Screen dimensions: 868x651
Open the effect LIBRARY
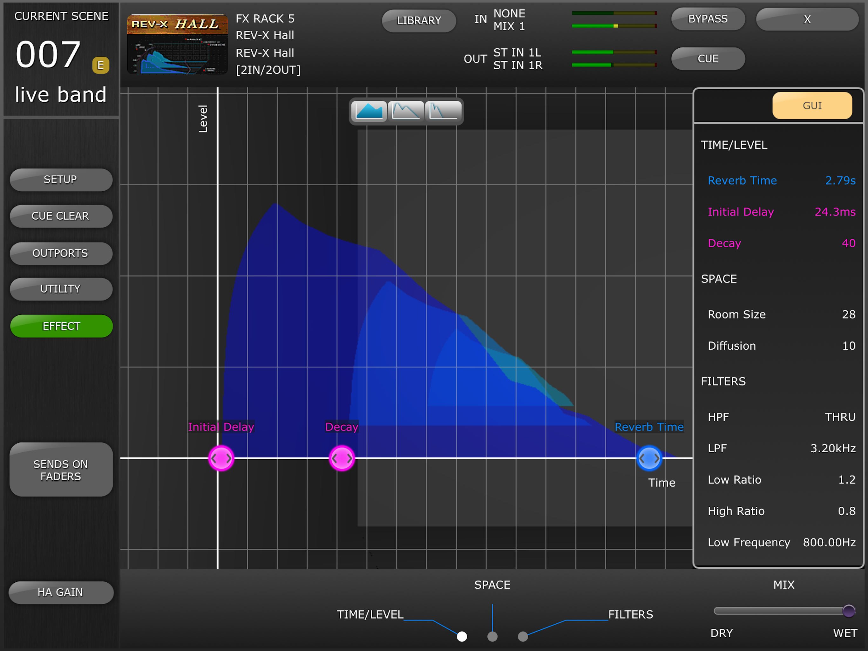tap(419, 20)
